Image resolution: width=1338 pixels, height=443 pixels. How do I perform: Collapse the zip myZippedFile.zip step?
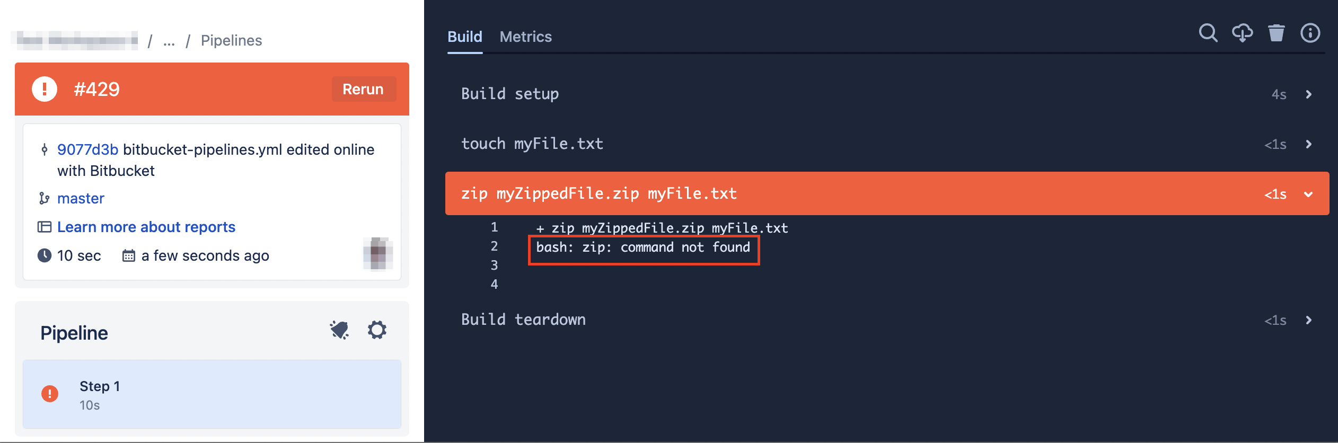click(x=887, y=193)
